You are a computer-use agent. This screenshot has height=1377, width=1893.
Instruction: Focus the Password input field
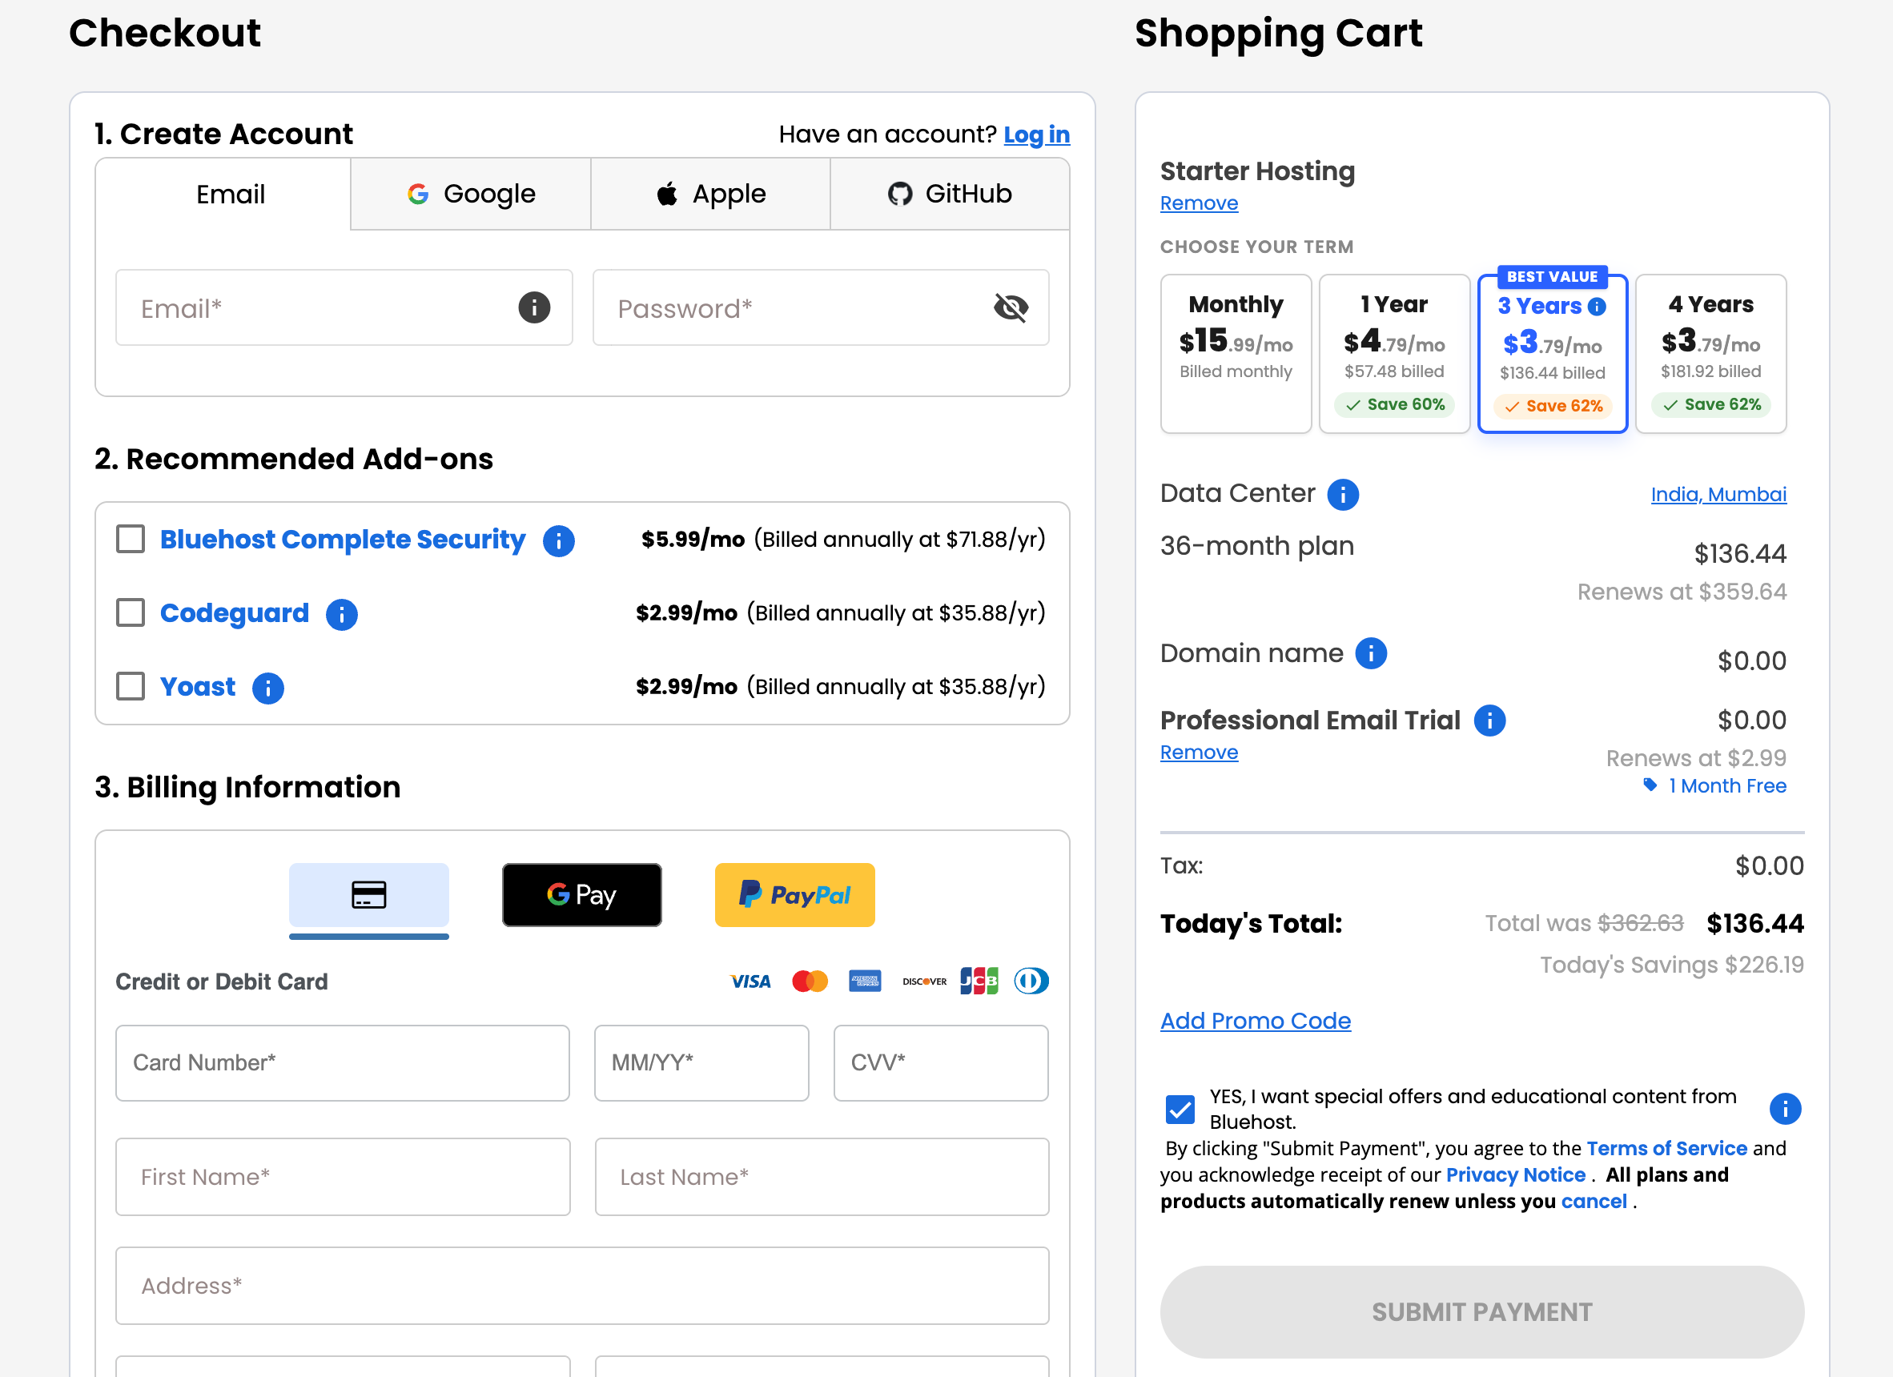(821, 307)
